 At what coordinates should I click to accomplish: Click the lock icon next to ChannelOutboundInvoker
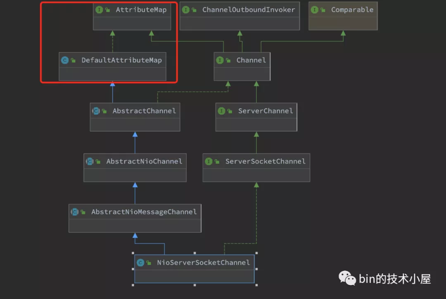pyautogui.click(x=194, y=10)
